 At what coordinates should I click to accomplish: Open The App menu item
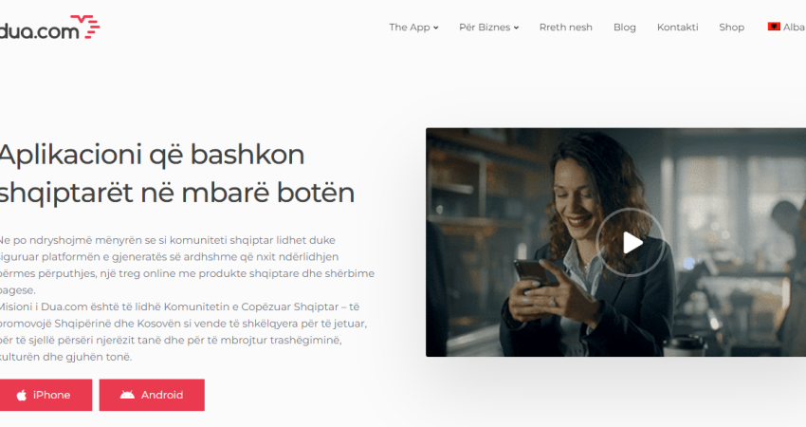point(413,28)
